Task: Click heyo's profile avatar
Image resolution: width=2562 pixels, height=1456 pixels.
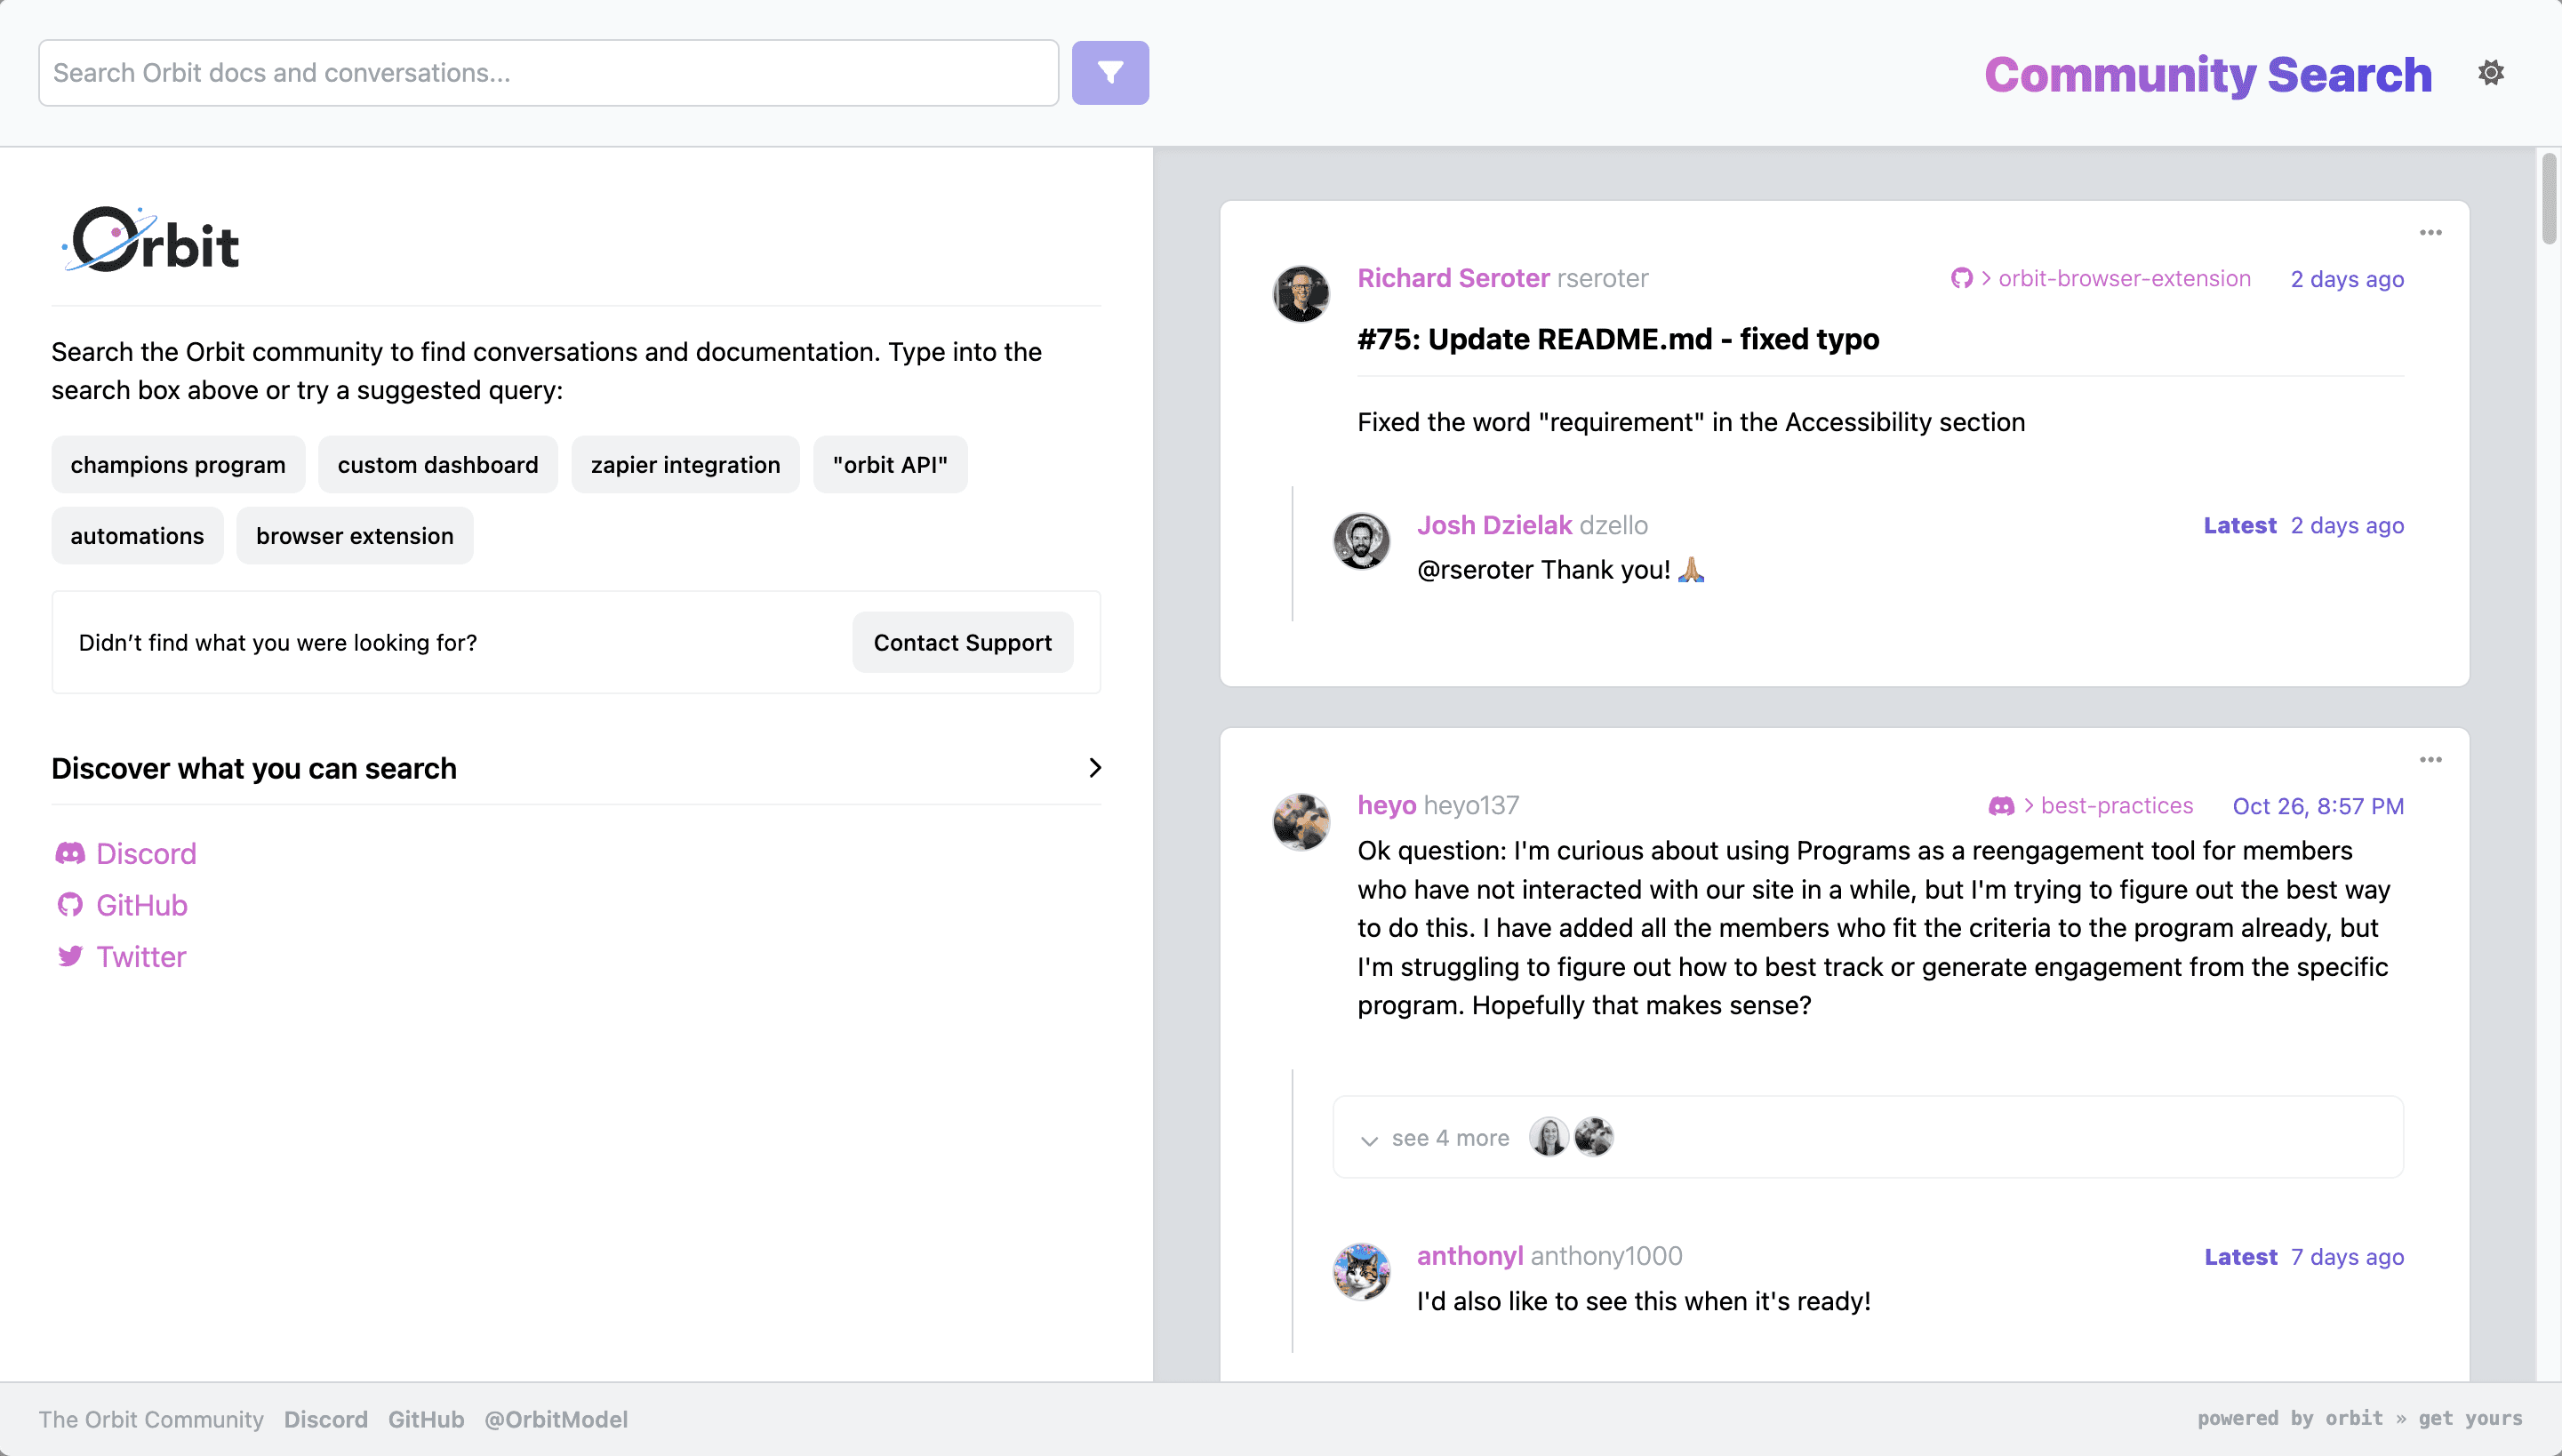Action: click(x=1301, y=822)
